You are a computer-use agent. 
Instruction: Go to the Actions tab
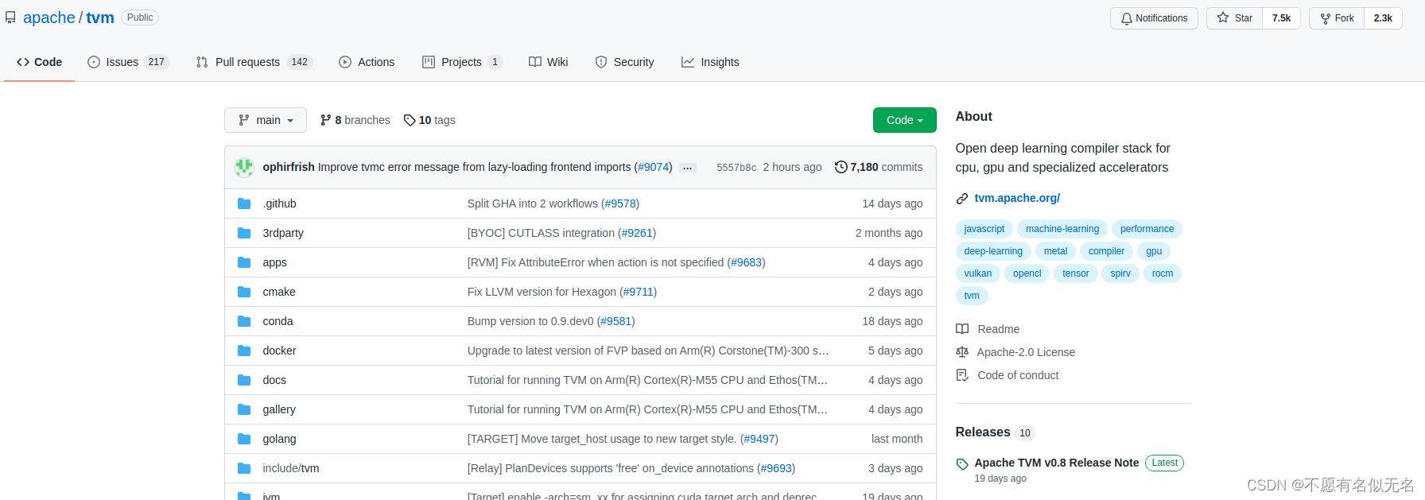tap(367, 62)
